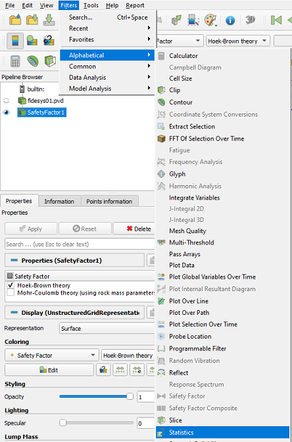Click the Calculator toolbar icon
The height and width of the screenshot is (442, 292).
coord(15,61)
